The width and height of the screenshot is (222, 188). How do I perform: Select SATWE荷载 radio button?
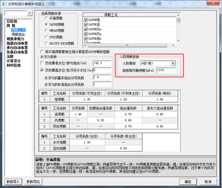[46, 24]
